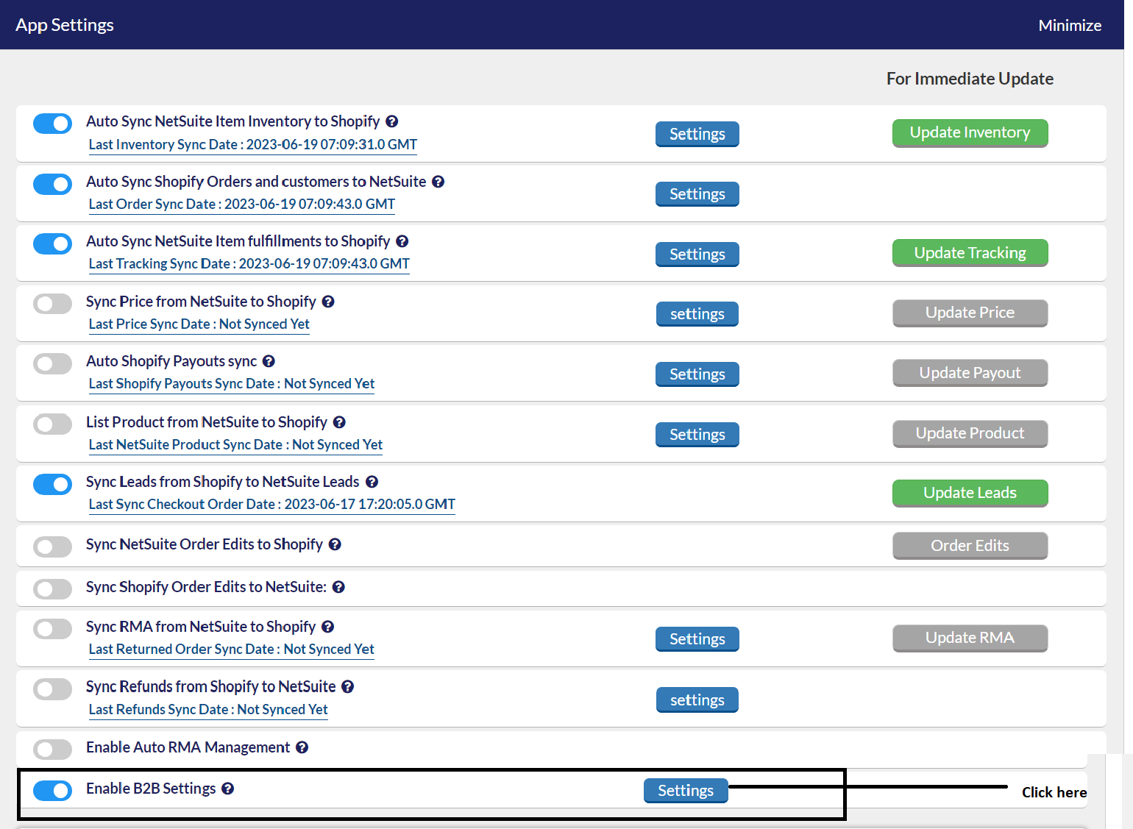Click the Update Leads button
The image size is (1133, 829).
[x=970, y=493]
